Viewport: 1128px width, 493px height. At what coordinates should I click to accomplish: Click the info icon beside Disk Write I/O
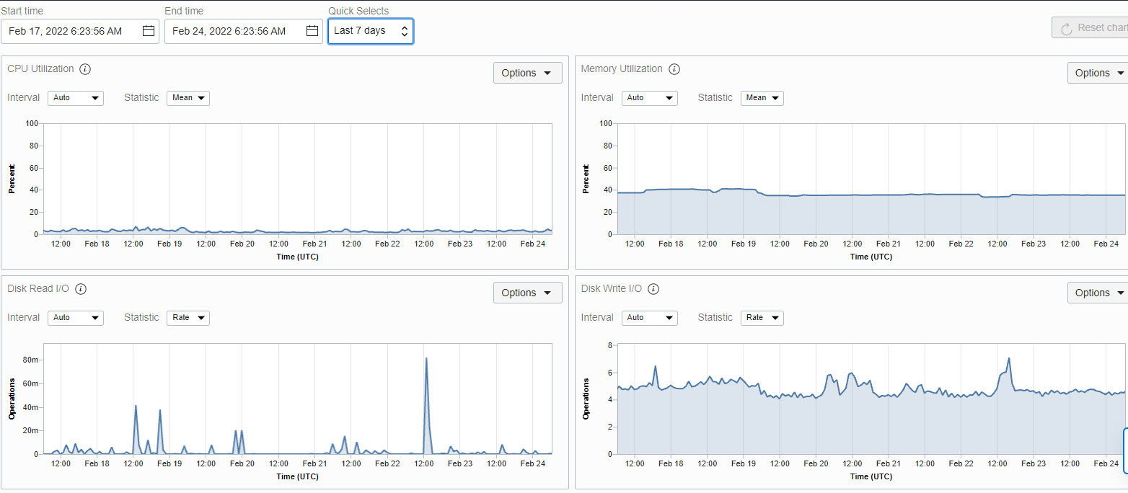point(653,289)
